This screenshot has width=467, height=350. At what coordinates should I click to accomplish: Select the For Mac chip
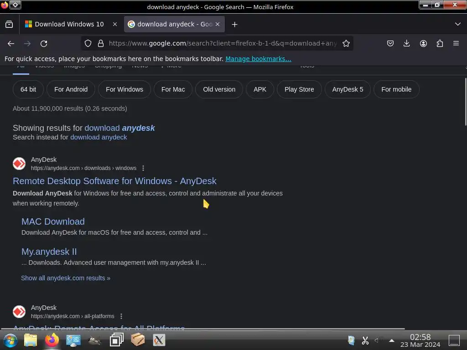(173, 89)
